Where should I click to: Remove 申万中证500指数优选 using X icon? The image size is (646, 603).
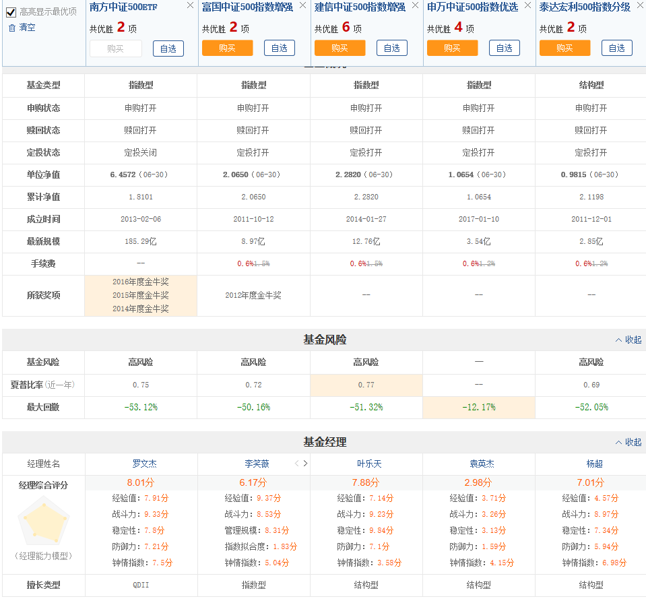pos(527,5)
